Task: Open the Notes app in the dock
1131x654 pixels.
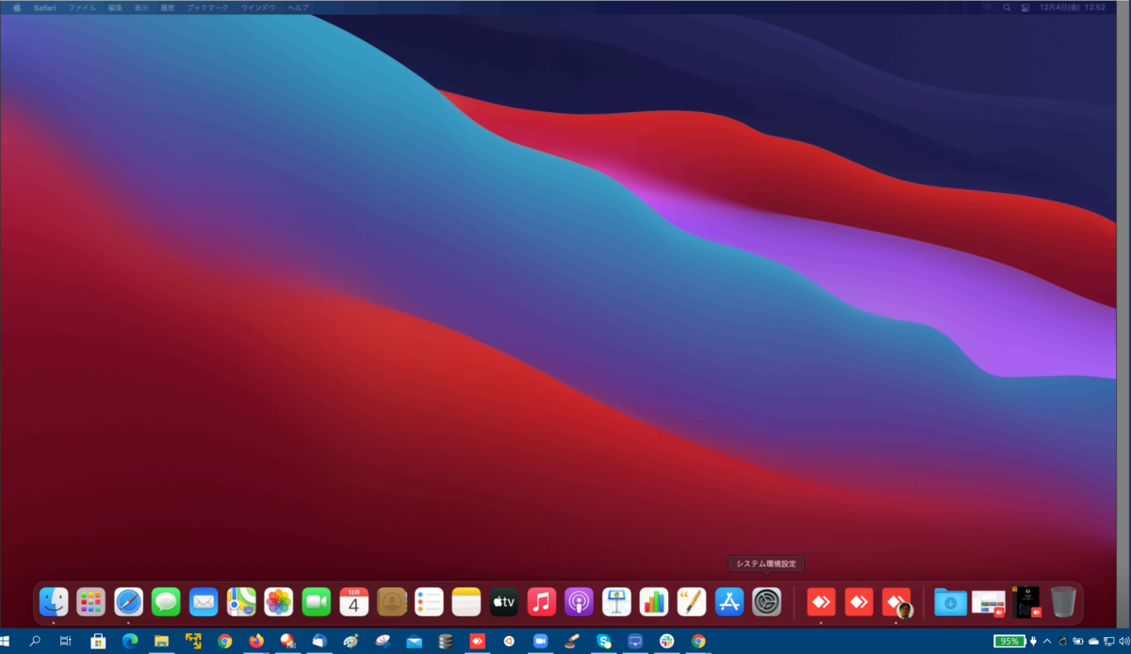Action: coord(467,601)
